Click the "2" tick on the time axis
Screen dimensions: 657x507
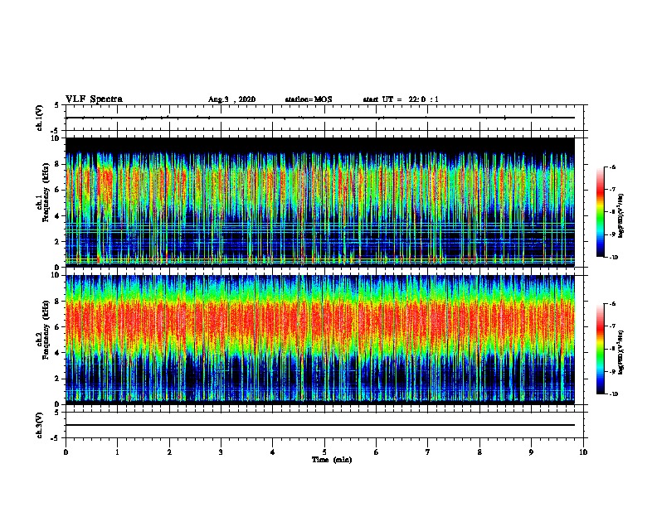click(169, 452)
